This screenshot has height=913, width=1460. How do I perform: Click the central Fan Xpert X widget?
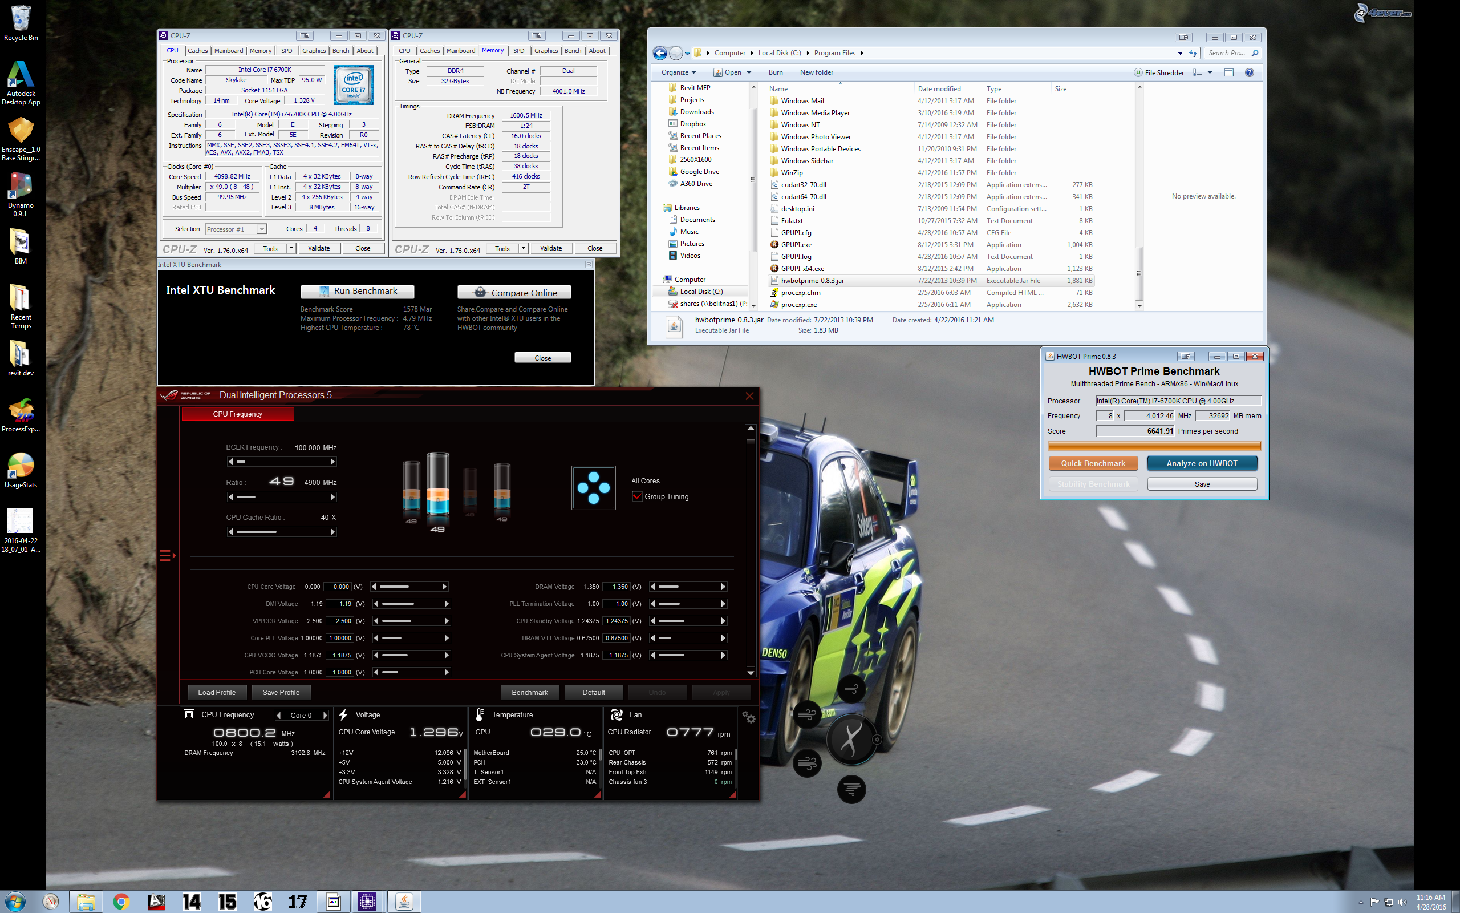[x=851, y=738]
